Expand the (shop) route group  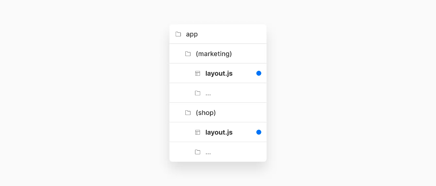coord(206,112)
